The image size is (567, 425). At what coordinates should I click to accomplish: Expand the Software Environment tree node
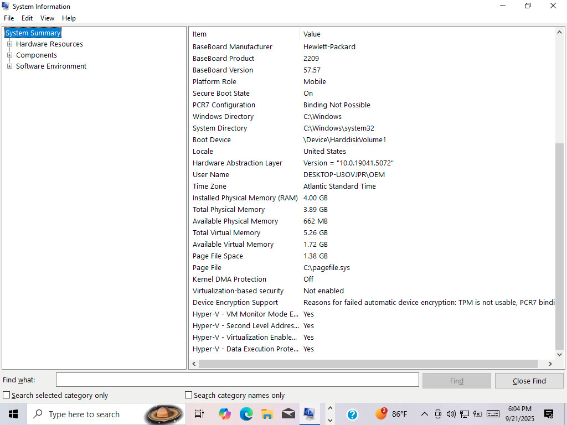point(10,66)
